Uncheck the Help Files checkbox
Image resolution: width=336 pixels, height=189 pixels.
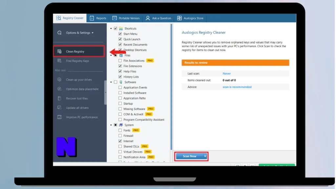point(120,71)
